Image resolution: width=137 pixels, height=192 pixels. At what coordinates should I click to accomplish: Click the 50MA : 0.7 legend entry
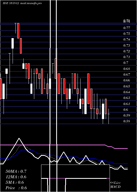[x=16, y=171]
